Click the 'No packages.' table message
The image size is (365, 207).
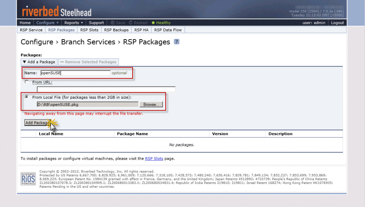click(x=181, y=145)
